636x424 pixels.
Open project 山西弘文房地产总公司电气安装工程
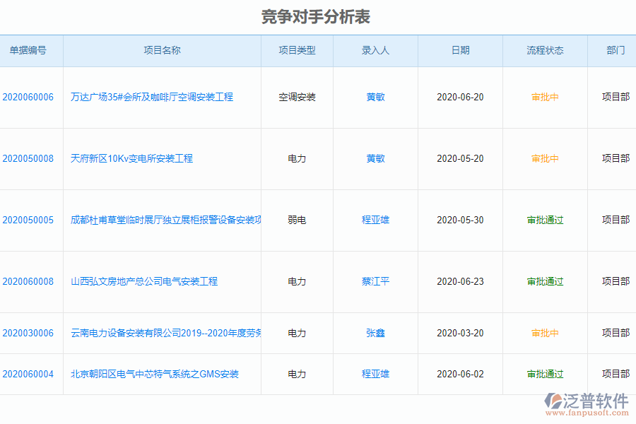tap(145, 281)
